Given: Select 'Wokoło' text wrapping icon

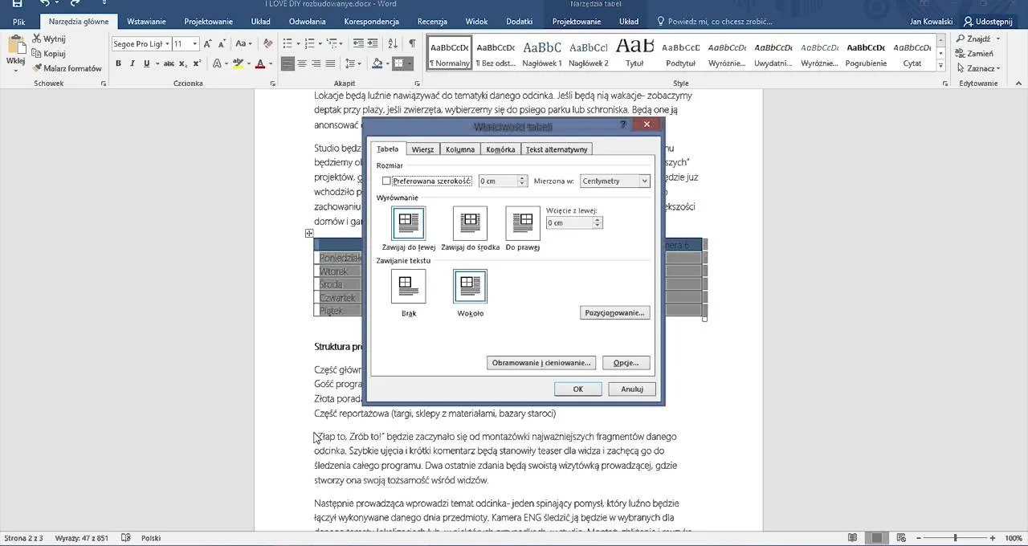Looking at the screenshot, I should [x=470, y=286].
